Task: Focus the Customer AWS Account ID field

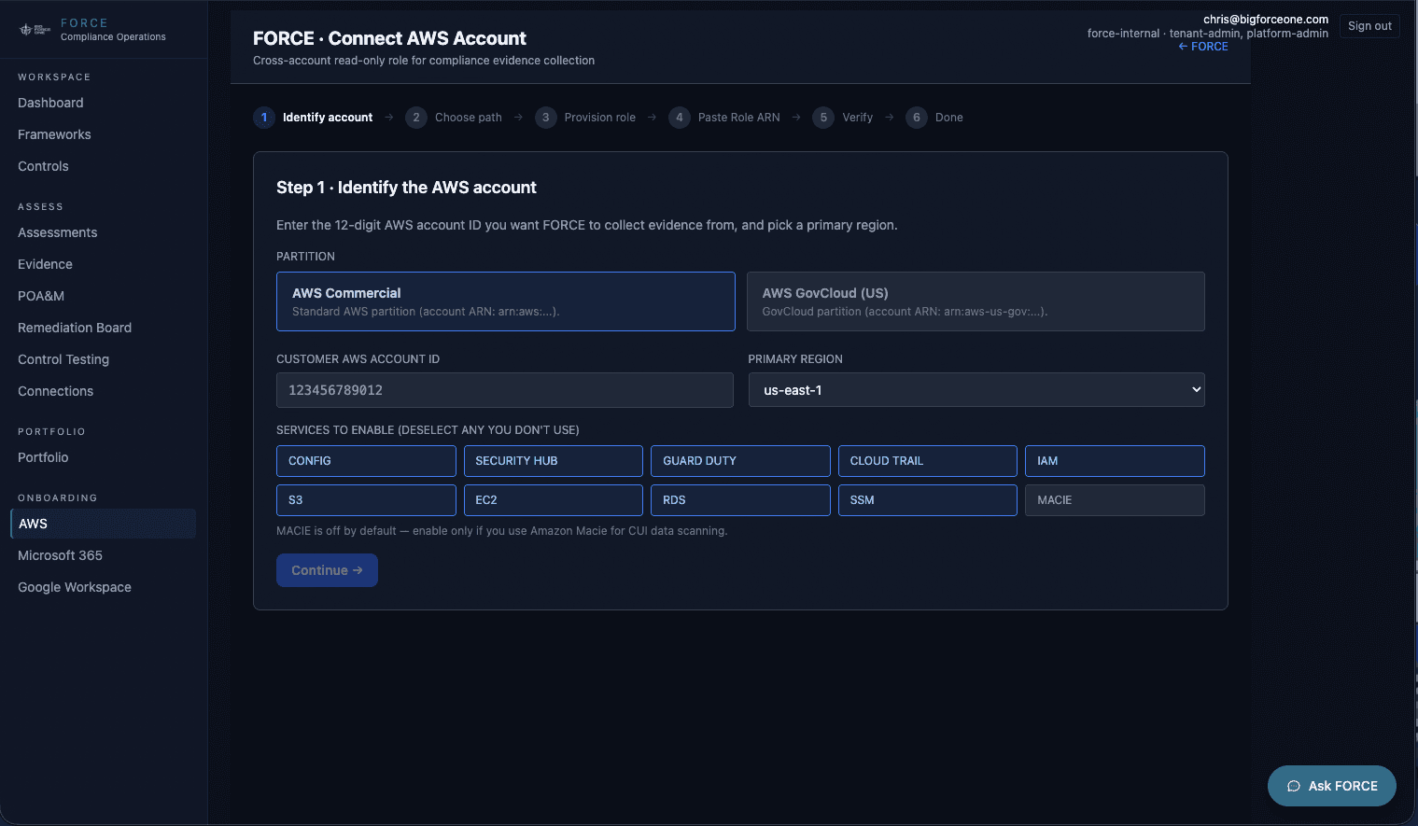Action: 505,390
